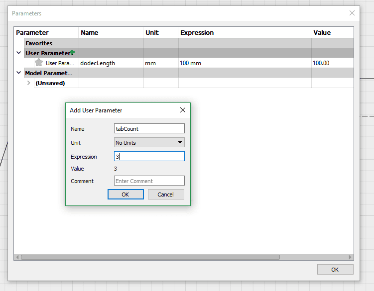Click the User Para... row label
The height and width of the screenshot is (291, 374).
(60, 63)
